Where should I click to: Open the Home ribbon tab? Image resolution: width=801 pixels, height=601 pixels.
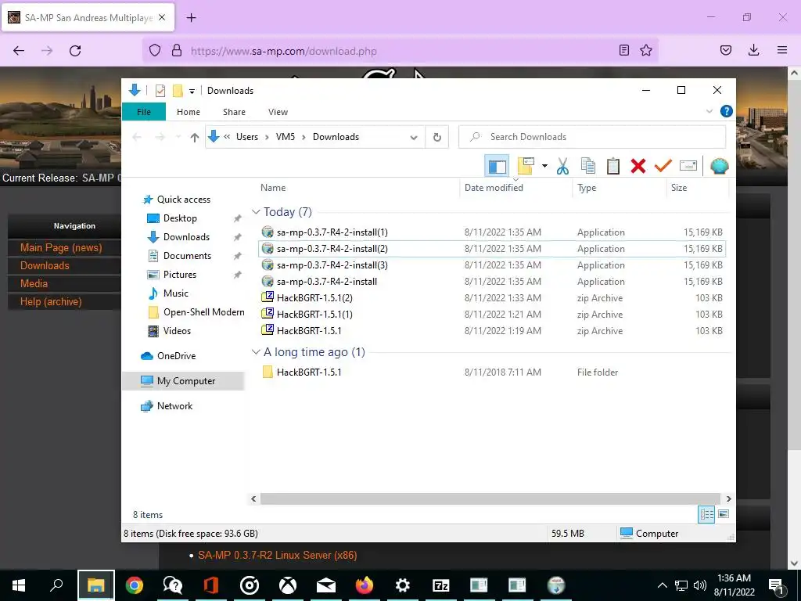click(x=189, y=112)
